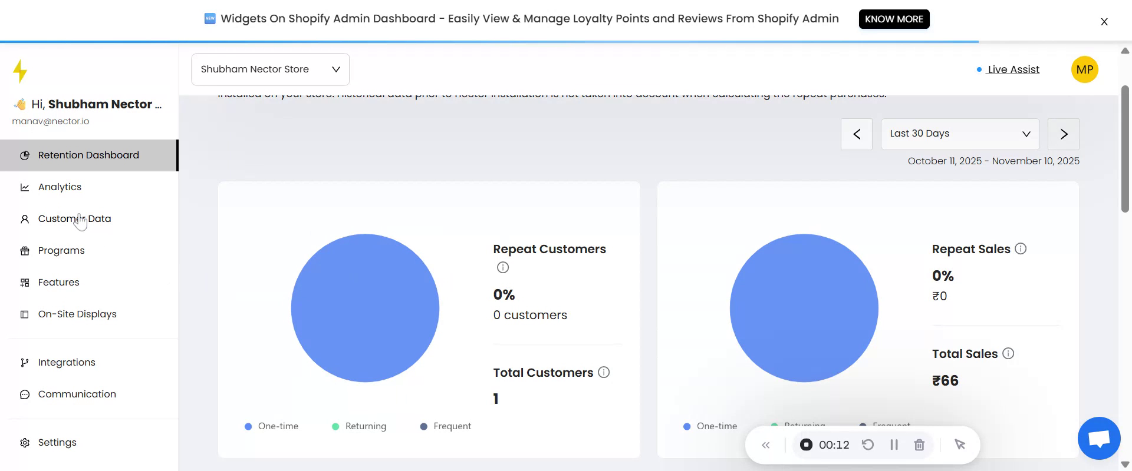Delete the recording with trash icon
Image resolution: width=1132 pixels, height=471 pixels.
click(x=919, y=445)
